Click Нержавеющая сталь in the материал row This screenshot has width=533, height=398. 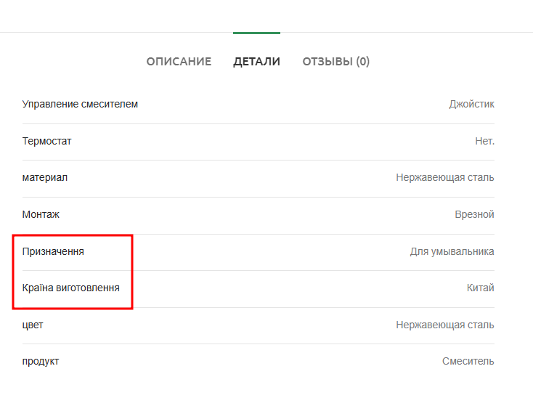(x=445, y=177)
